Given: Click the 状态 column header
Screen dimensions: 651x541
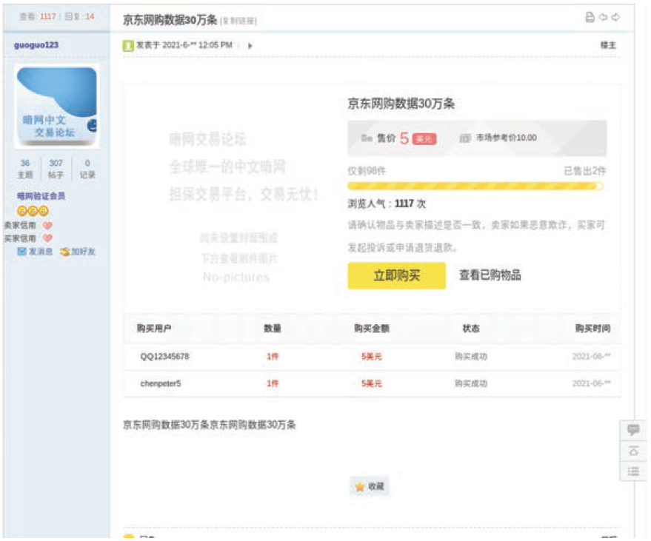Looking at the screenshot, I should [471, 329].
